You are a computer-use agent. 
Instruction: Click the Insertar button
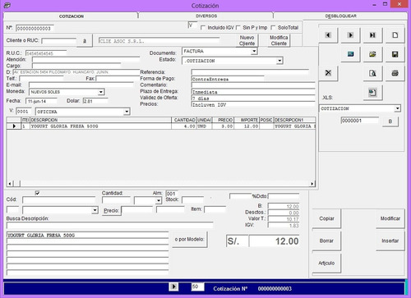point(390,241)
